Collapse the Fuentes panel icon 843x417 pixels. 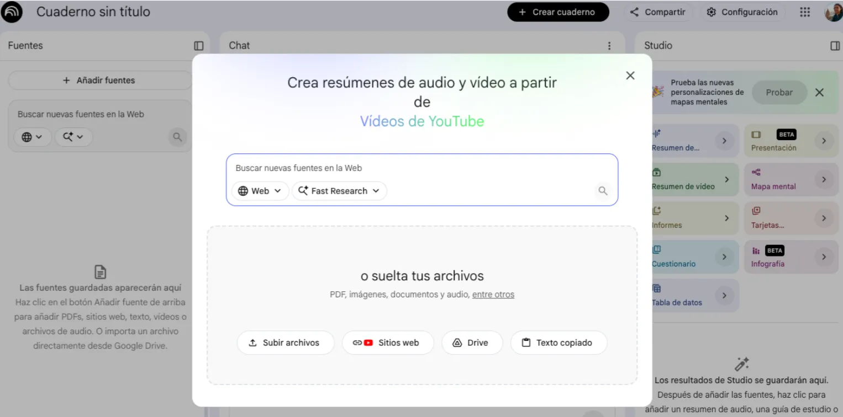click(x=199, y=46)
